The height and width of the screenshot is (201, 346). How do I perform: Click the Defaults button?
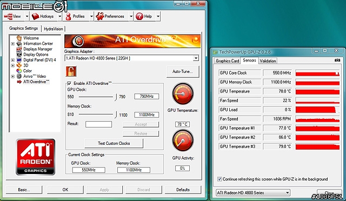point(183,190)
